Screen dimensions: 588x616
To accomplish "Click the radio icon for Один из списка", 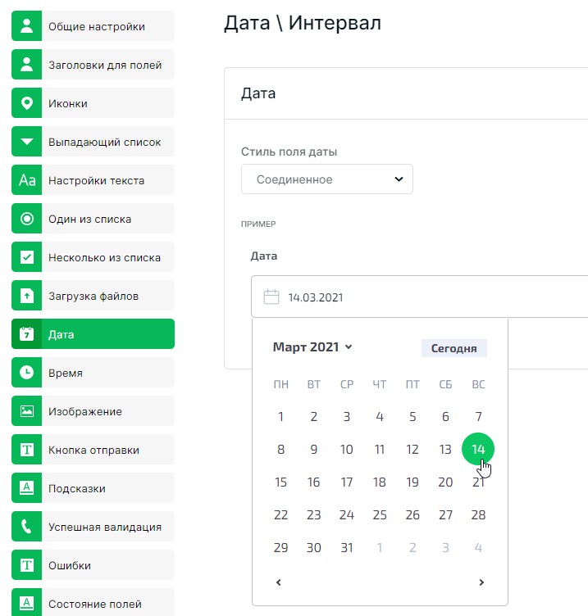I will click(26, 219).
